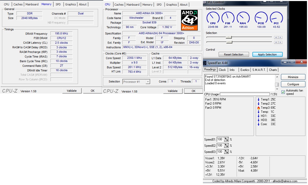Click the Core Speed value 2350.1 MHz
Screen dimensions: 308x185
pos(134,58)
